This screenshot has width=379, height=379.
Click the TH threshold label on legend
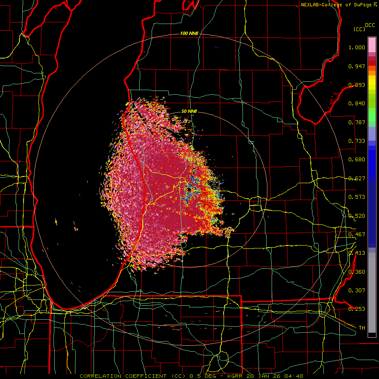[362, 328]
